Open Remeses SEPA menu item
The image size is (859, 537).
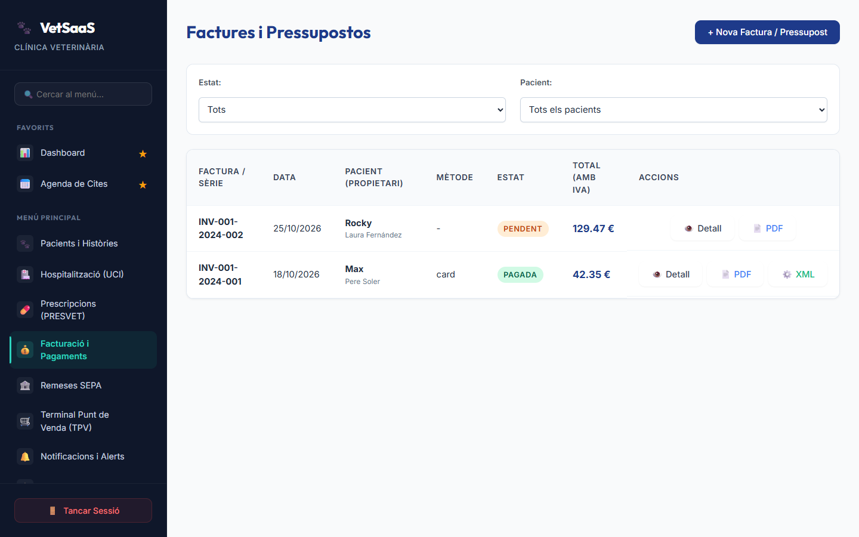(x=84, y=385)
